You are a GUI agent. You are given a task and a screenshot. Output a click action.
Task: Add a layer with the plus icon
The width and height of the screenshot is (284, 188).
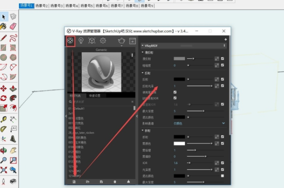(x=226, y=39)
